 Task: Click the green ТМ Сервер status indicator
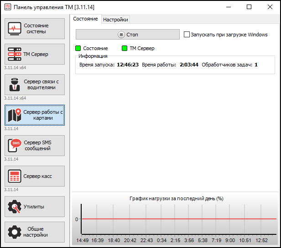click(125, 48)
